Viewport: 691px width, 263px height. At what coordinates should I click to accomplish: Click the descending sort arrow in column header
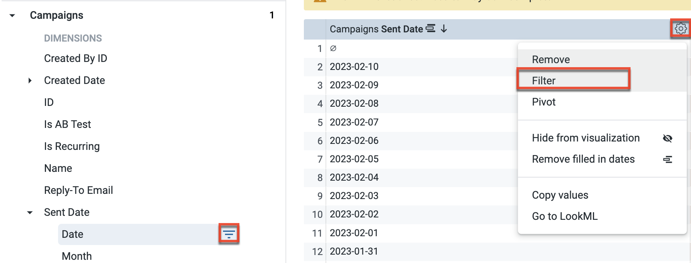(444, 29)
